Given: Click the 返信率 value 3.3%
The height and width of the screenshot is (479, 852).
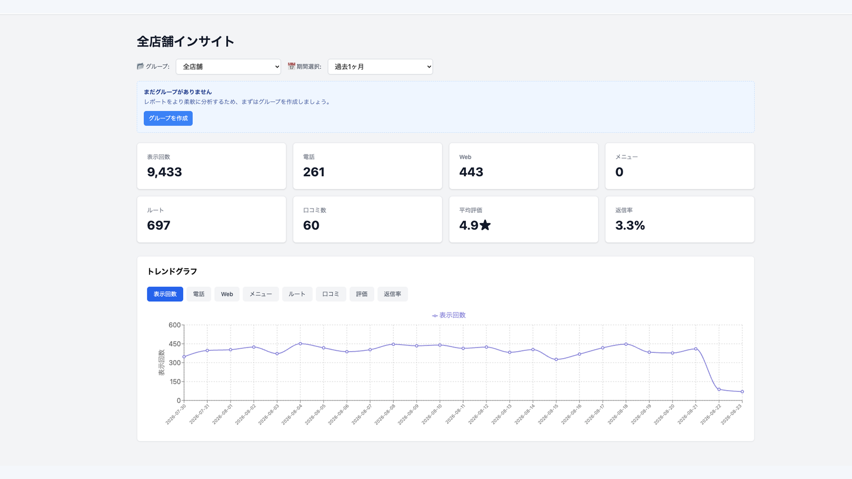Looking at the screenshot, I should [630, 225].
